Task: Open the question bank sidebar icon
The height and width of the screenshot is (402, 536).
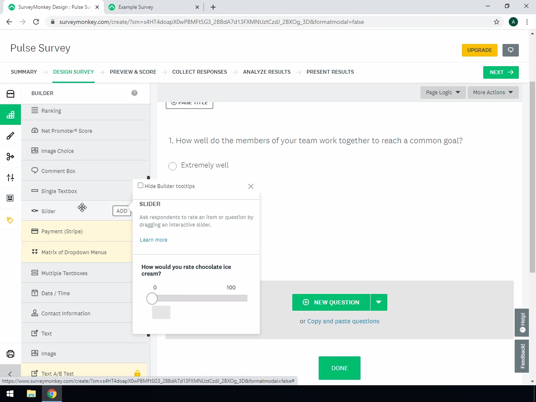Action: [10, 94]
